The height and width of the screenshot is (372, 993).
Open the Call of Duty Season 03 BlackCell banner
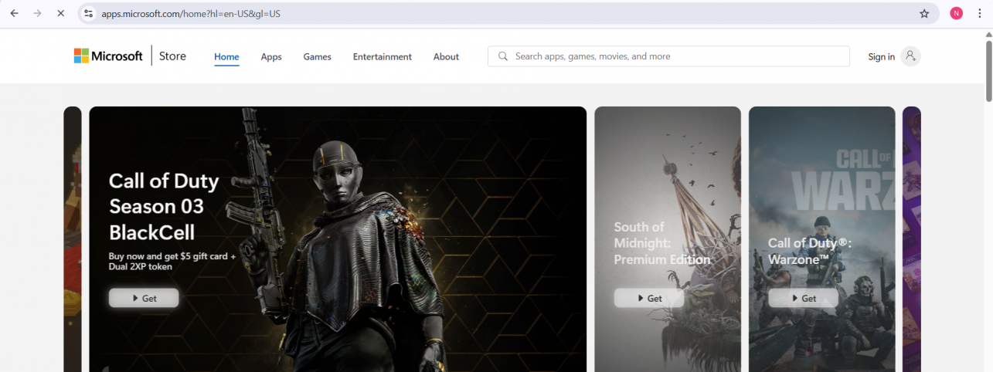tap(338, 239)
